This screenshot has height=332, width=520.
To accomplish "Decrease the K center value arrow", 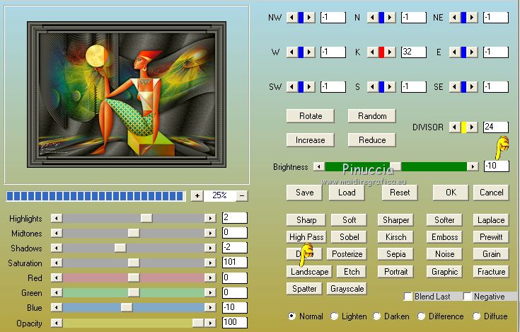I will 372,52.
